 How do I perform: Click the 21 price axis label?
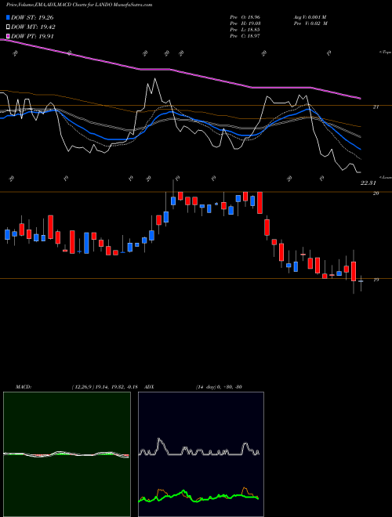click(x=376, y=107)
